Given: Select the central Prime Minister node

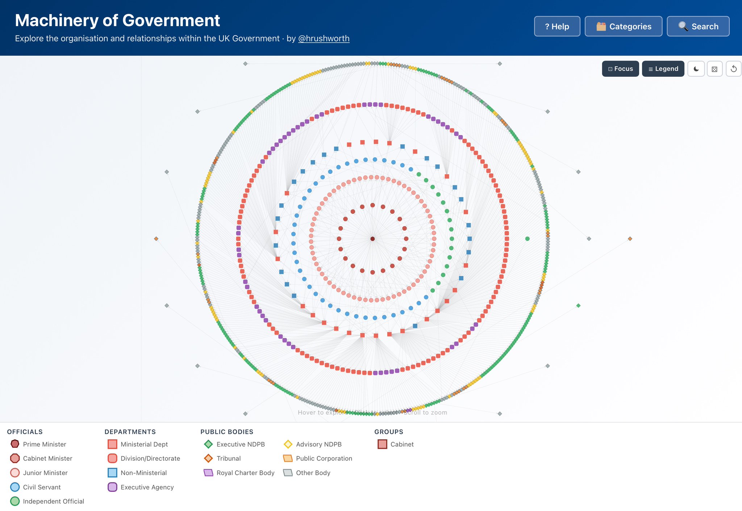Looking at the screenshot, I should pos(372,239).
